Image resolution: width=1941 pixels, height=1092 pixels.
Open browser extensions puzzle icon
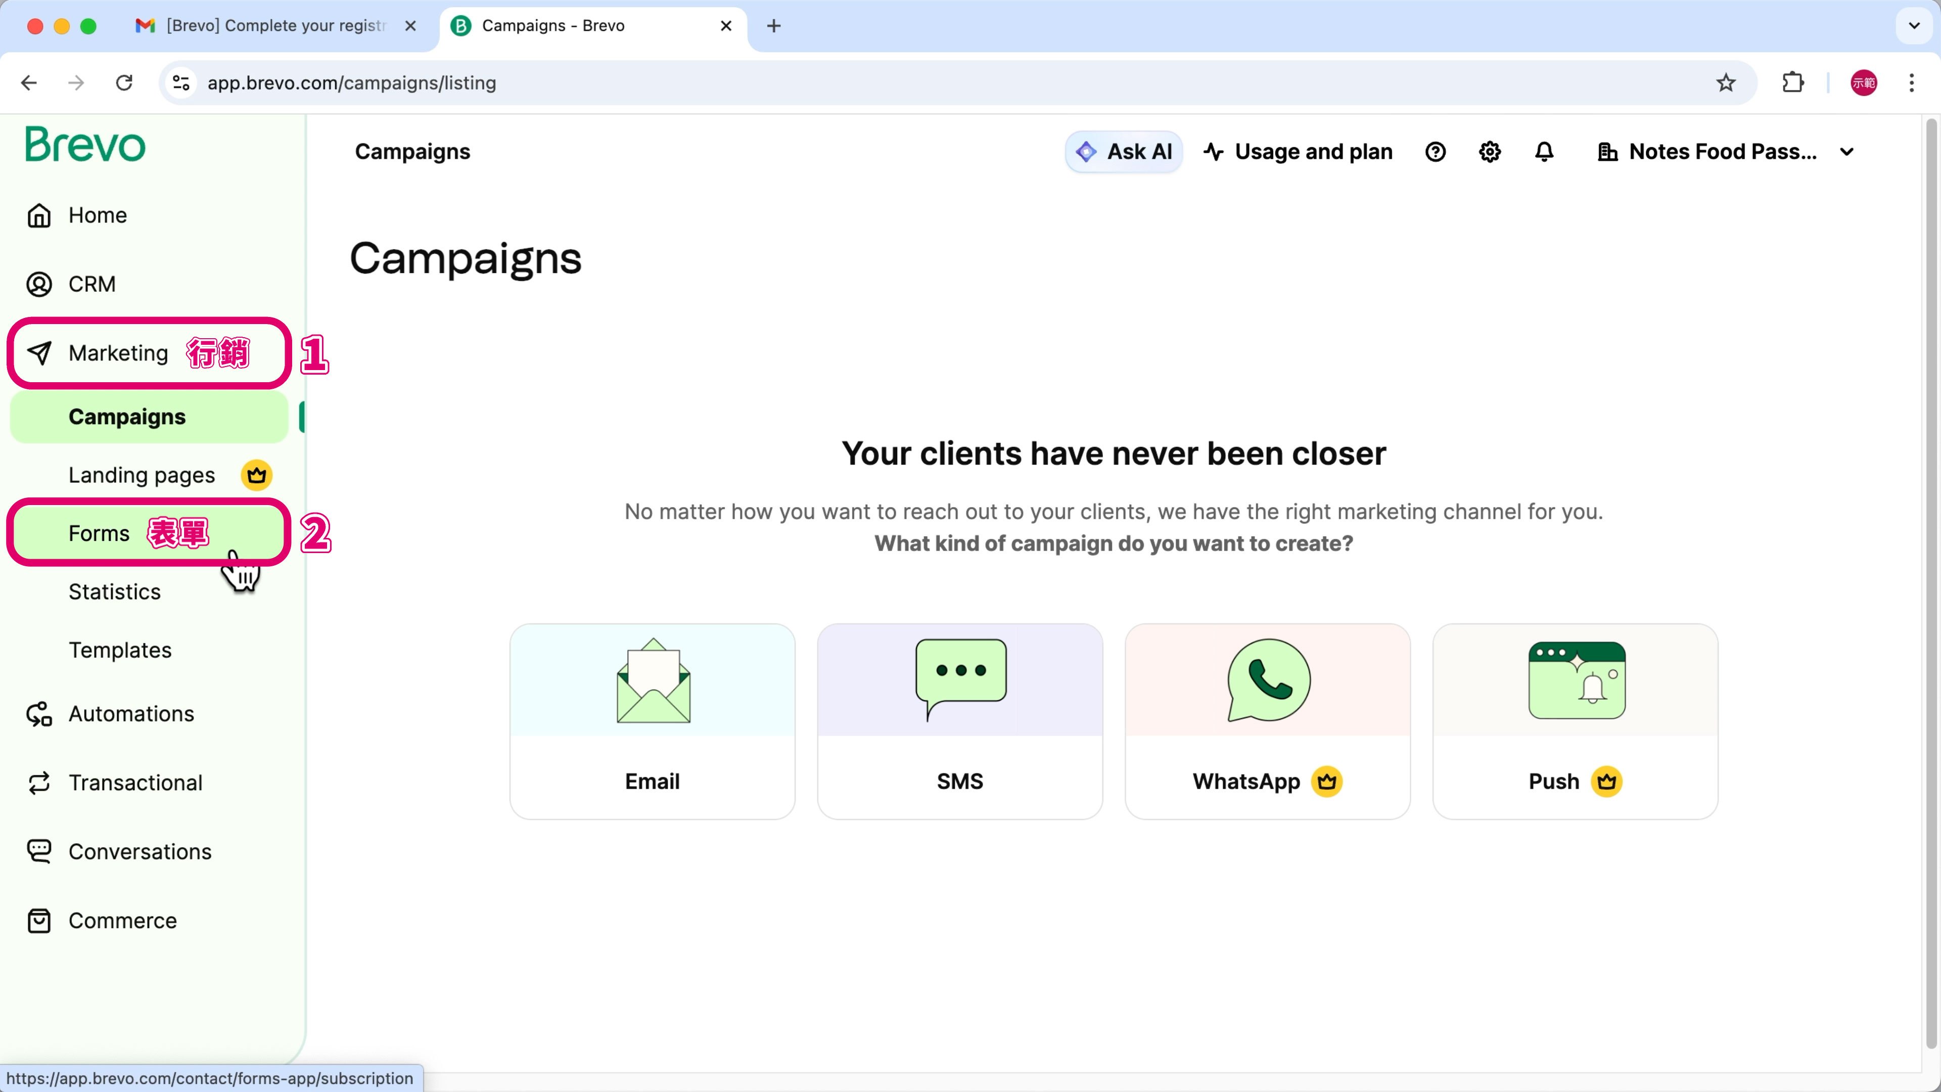coord(1792,83)
